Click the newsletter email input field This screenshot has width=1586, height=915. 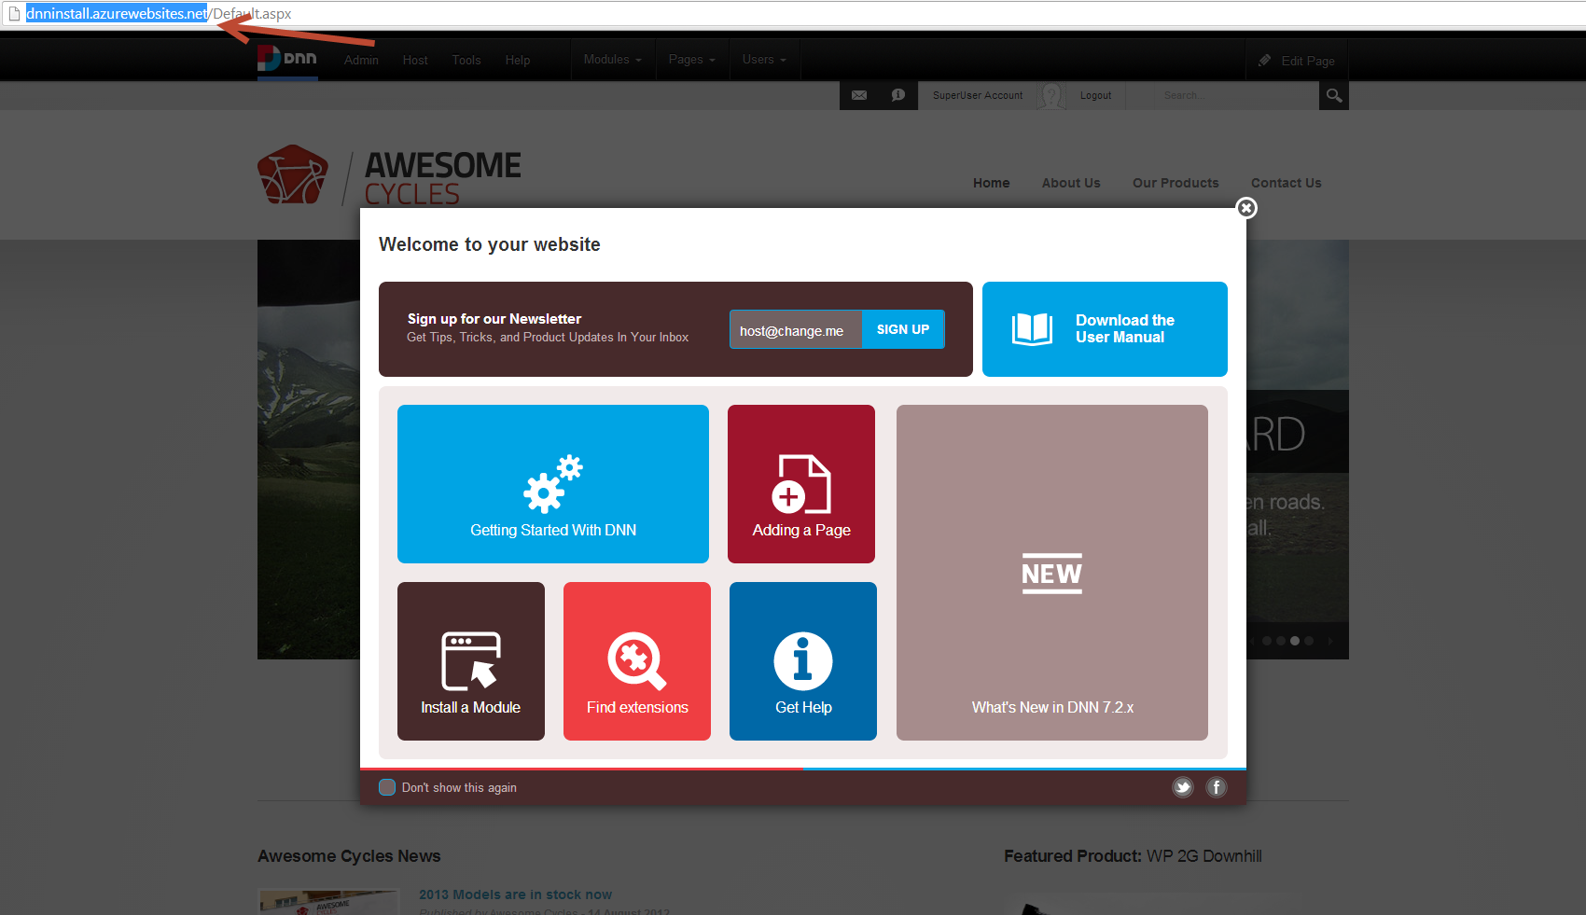[796, 329]
